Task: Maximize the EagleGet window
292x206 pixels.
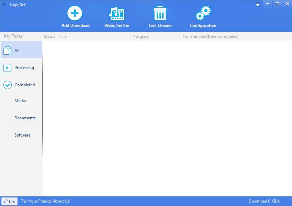Action: pyautogui.click(x=277, y=4)
